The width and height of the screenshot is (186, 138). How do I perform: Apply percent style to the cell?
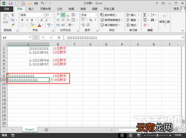91,20
